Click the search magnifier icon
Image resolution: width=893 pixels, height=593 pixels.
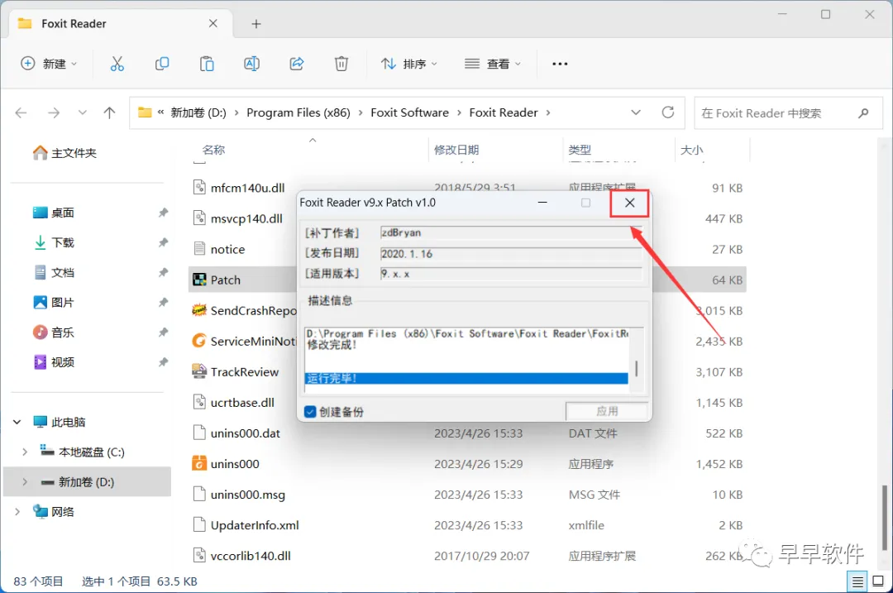pos(863,113)
